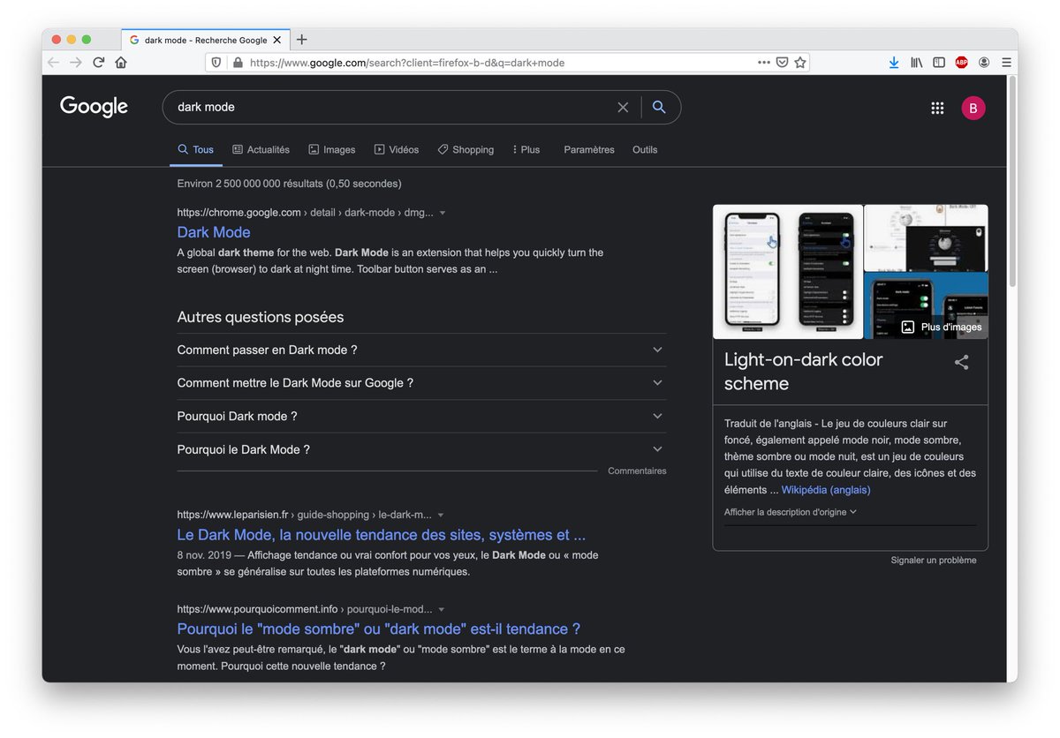
Task: Expand Afficher la description d'origine
Action: [x=790, y=512]
